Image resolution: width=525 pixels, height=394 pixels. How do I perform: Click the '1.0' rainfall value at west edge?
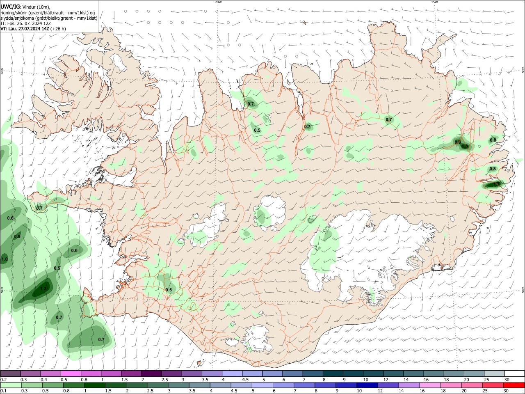point(5,259)
